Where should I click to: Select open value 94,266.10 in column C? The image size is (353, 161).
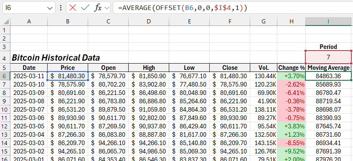click(x=108, y=143)
